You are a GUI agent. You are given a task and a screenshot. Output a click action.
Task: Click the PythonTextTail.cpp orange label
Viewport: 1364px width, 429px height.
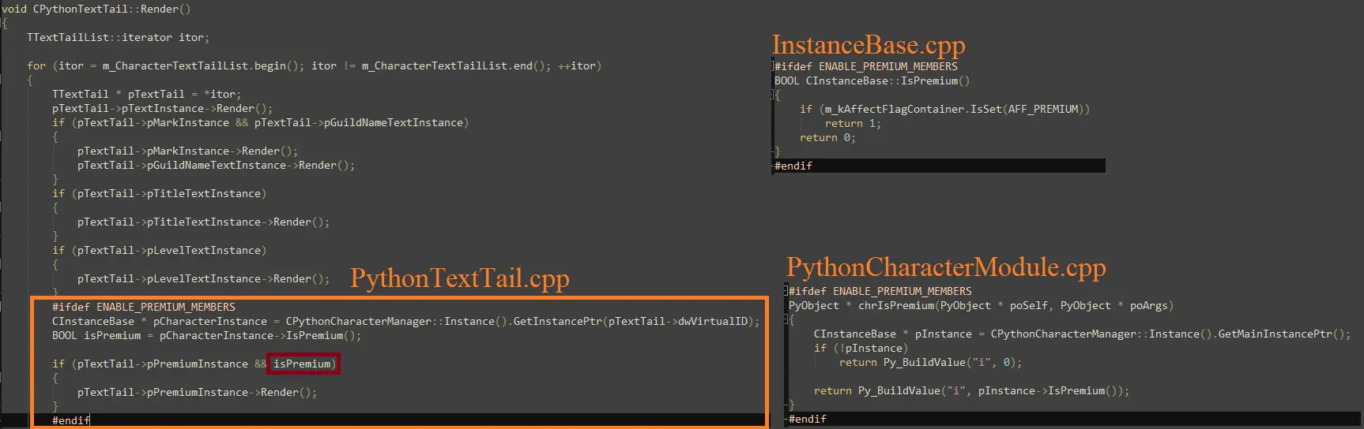click(459, 278)
